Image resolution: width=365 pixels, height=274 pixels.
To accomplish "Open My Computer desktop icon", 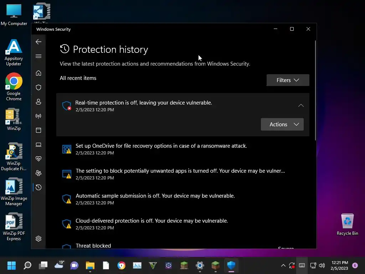I will (14, 14).
